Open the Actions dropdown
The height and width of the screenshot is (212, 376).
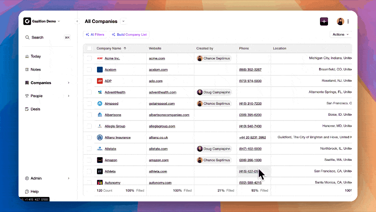(340, 34)
